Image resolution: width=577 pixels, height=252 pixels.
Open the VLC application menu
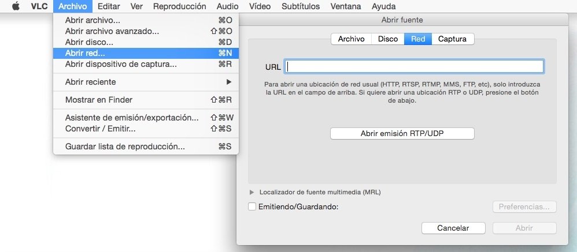tap(39, 6)
